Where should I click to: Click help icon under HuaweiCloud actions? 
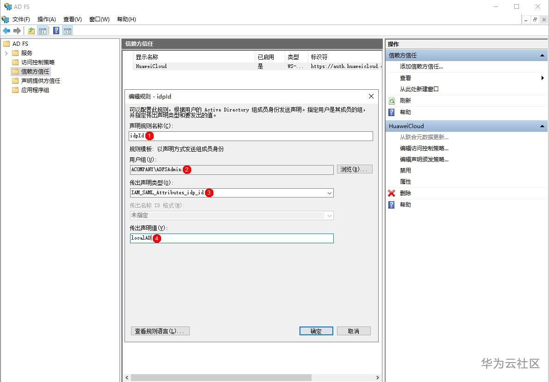coord(392,204)
